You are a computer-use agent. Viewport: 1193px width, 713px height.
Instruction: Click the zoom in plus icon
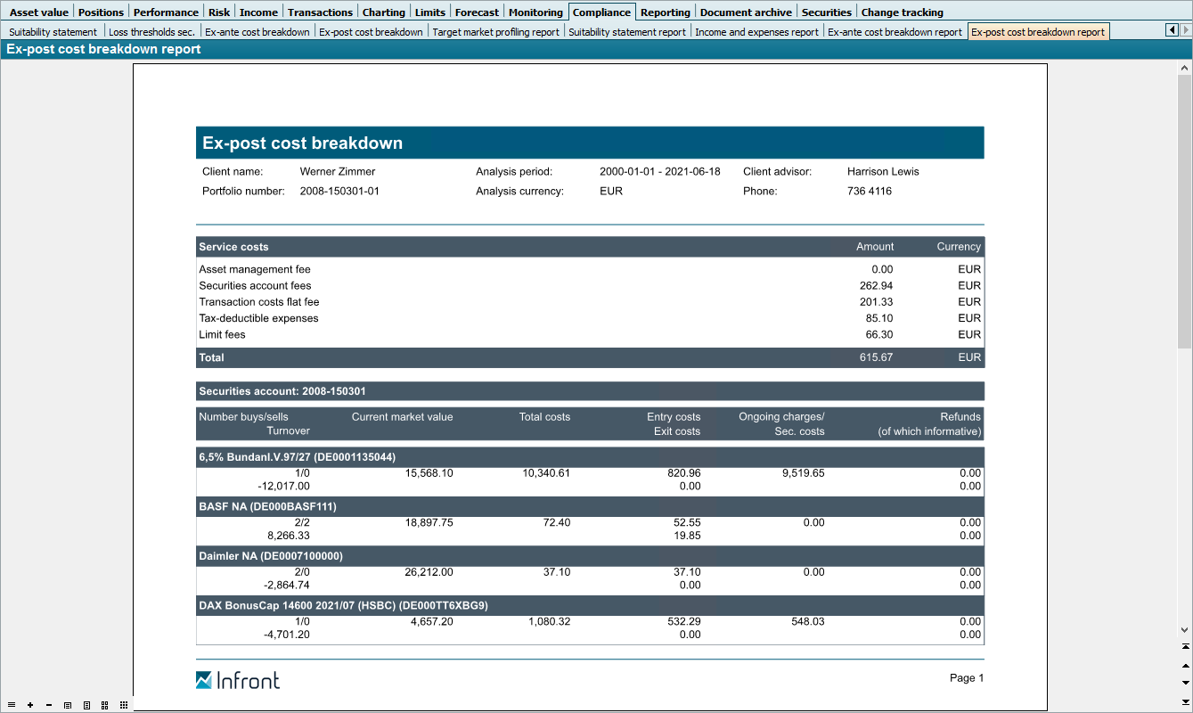coord(30,705)
